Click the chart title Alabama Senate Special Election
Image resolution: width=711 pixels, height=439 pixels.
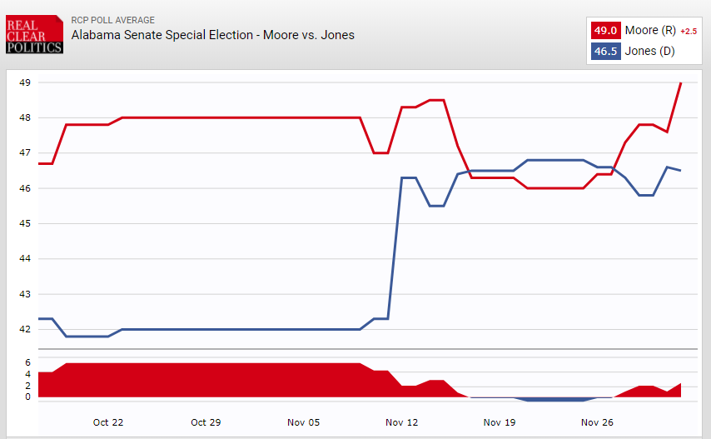[x=212, y=35]
